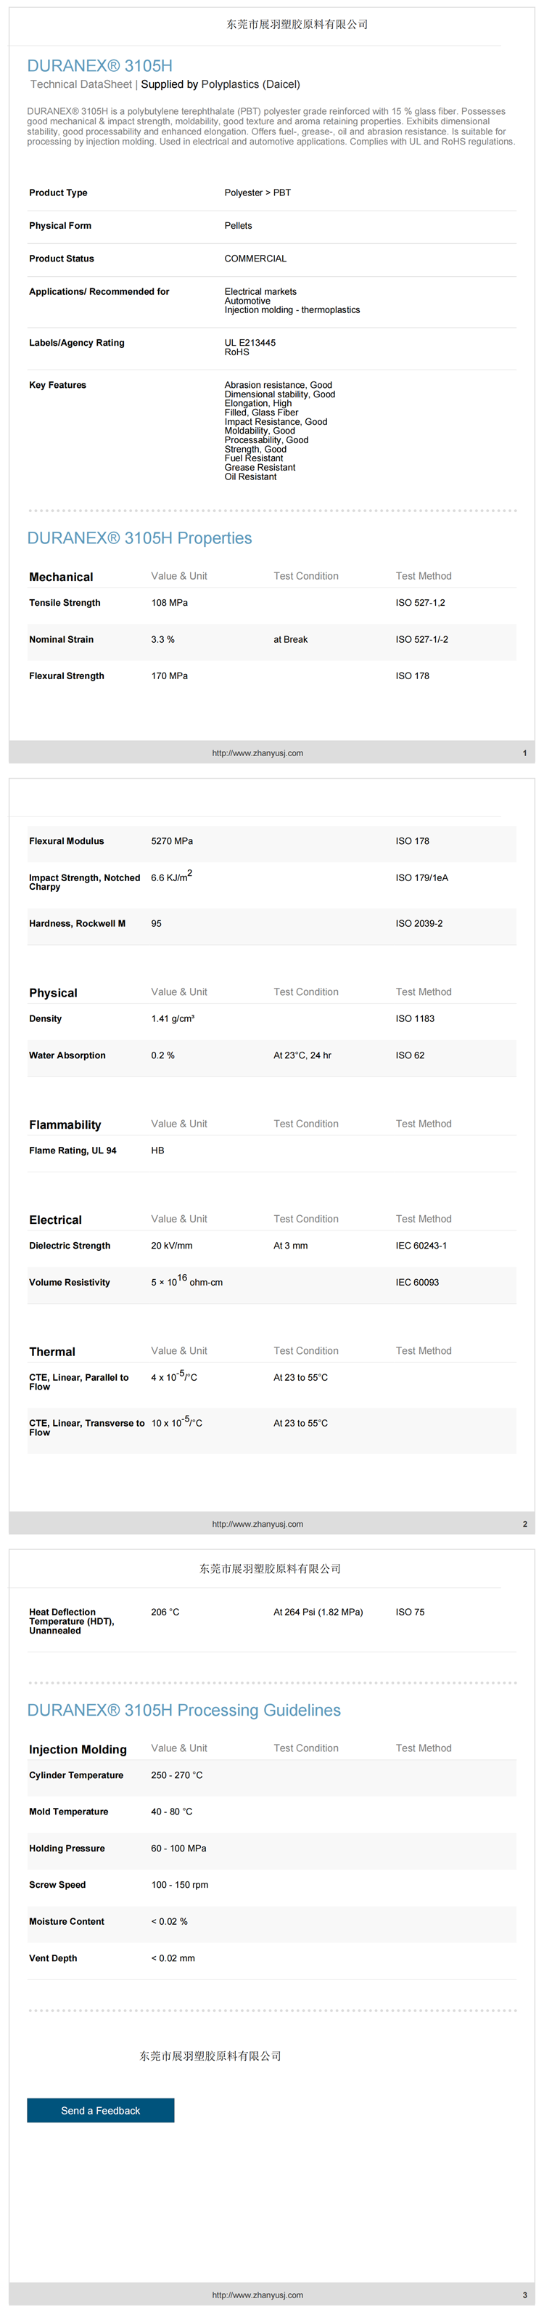Open the zhanyusj.com link in page 2 footer

[x=257, y=1524]
